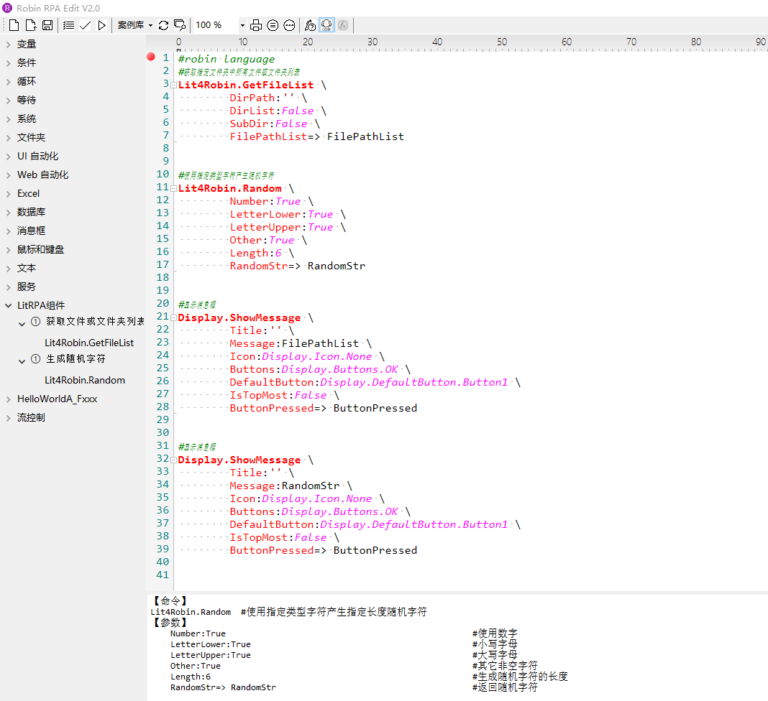Select the Excel tree item
The image size is (768, 701).
[x=29, y=193]
